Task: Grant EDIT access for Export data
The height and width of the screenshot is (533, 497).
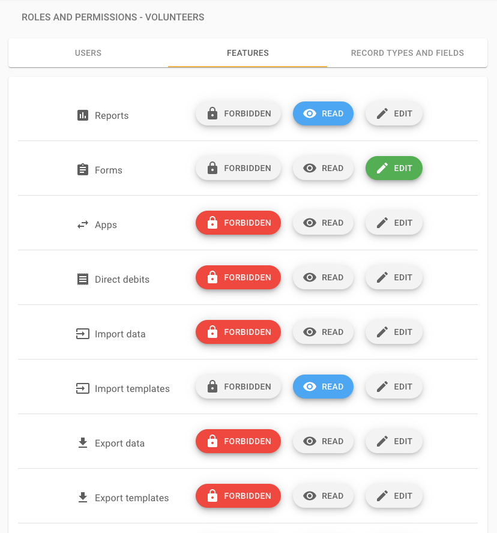Action: coord(394,441)
